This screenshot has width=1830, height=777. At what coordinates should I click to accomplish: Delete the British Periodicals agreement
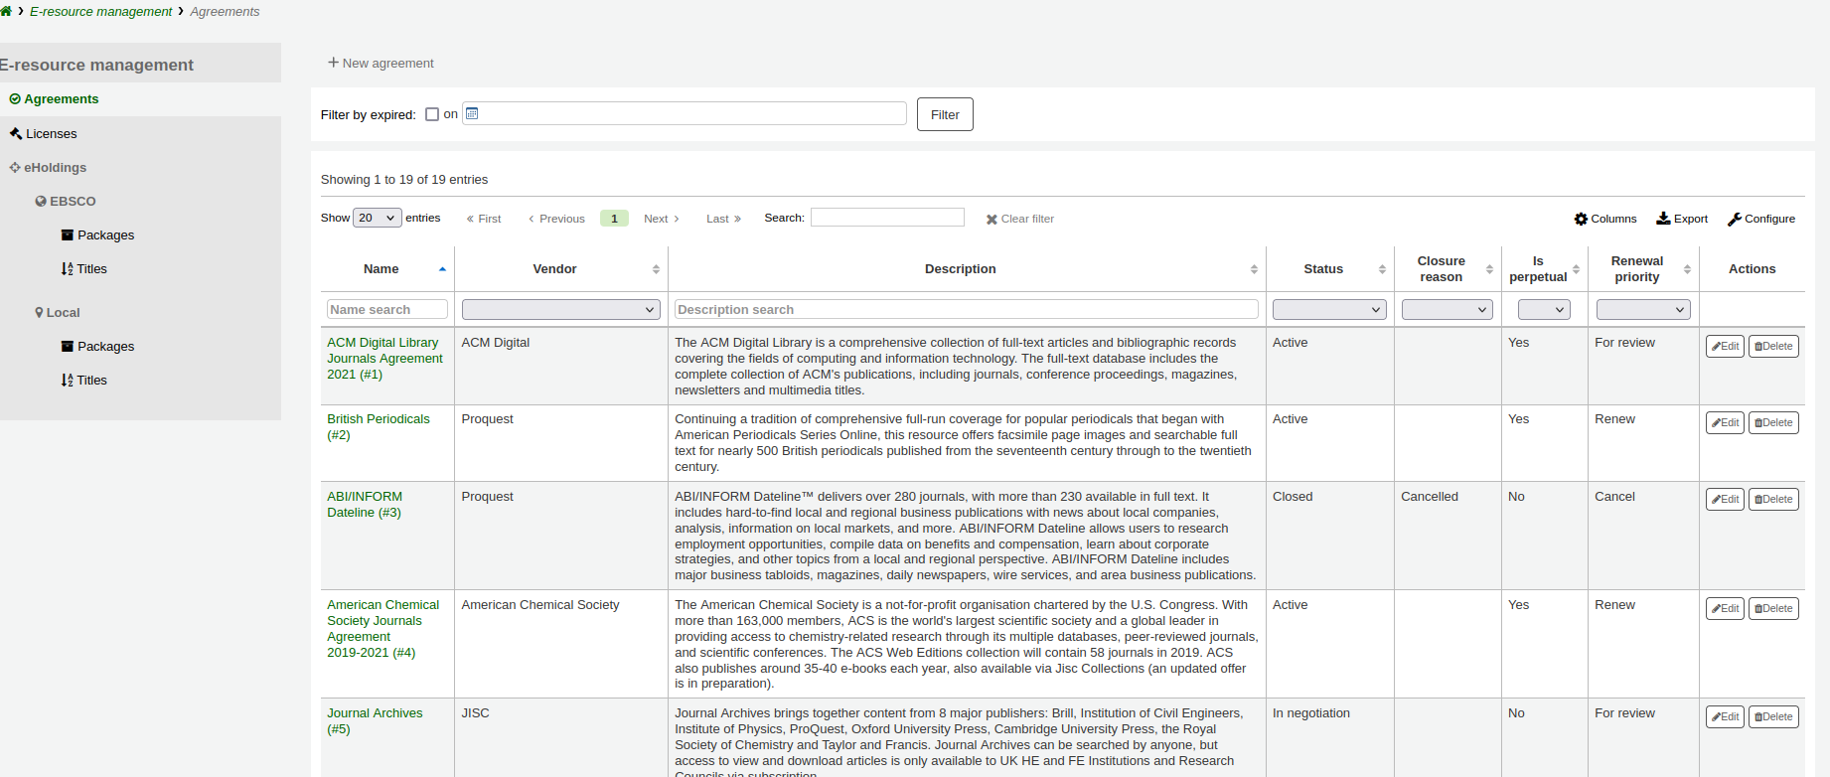tap(1773, 423)
